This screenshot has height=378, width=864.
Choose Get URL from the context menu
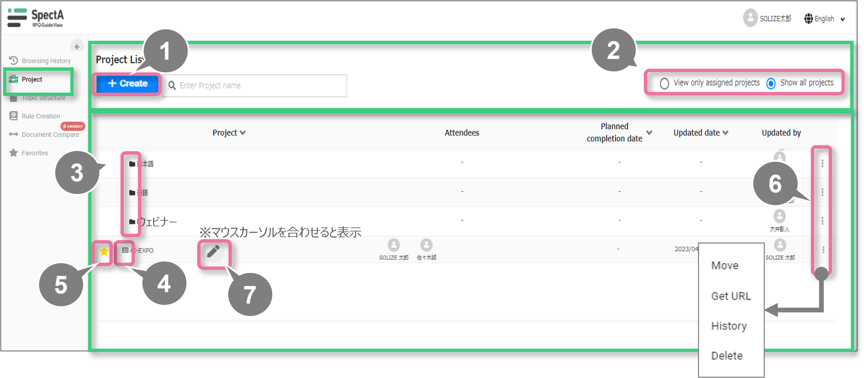click(731, 296)
